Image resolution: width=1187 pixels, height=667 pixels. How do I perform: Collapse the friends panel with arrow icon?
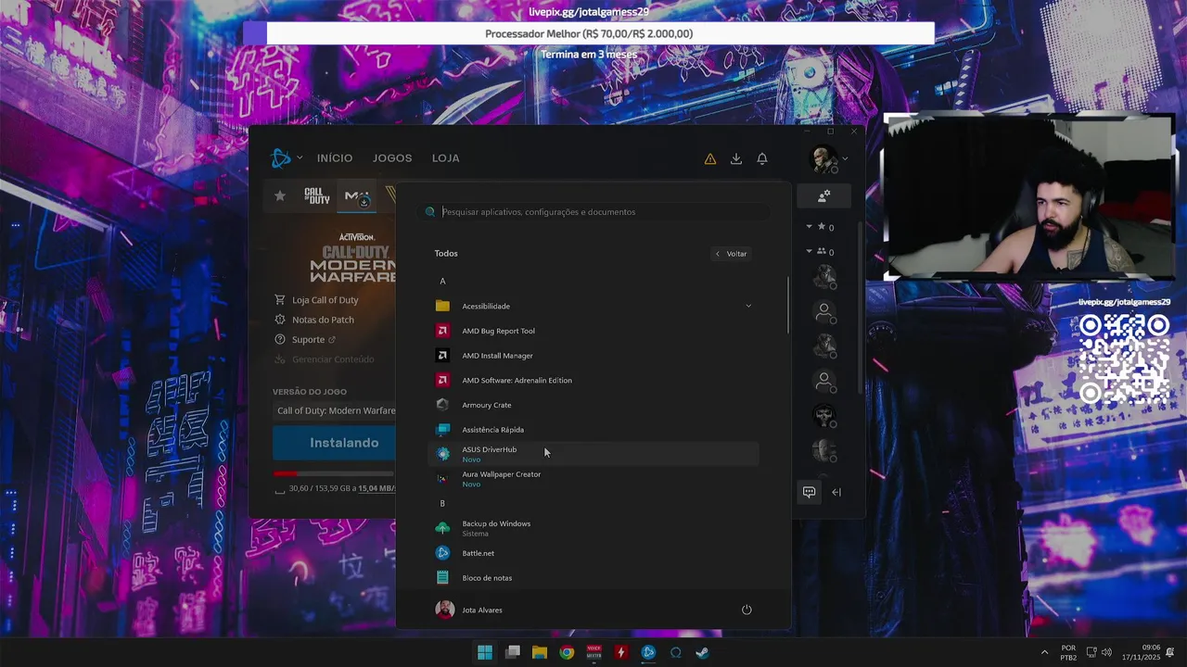click(x=836, y=492)
